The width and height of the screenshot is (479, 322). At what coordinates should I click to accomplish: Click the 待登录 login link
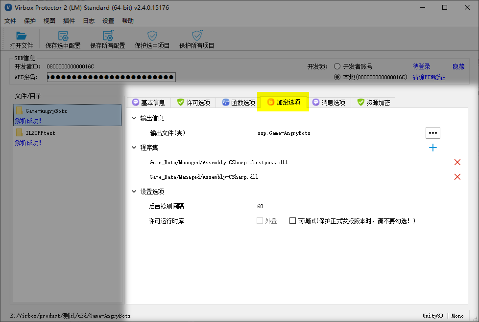click(x=421, y=66)
